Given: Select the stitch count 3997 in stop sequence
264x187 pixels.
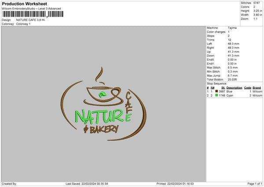Looking at the screenshot, I should pos(222,91).
